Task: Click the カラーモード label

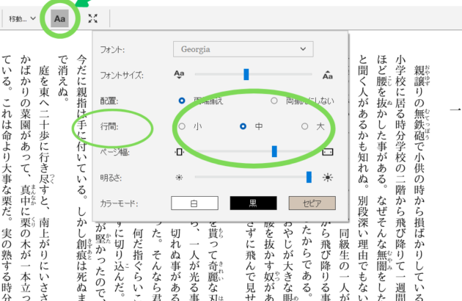Action: coord(119,203)
